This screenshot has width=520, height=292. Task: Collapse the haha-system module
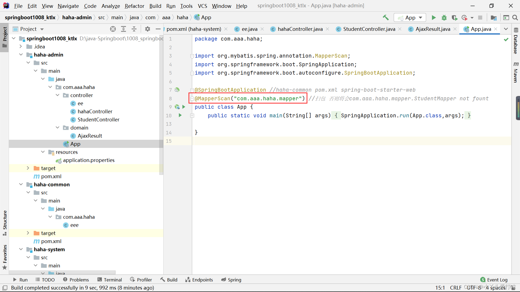(x=21, y=249)
